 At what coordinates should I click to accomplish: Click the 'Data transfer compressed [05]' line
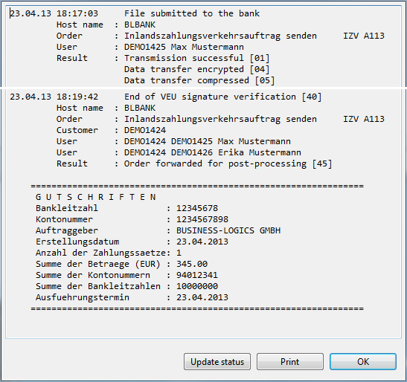tap(199, 80)
